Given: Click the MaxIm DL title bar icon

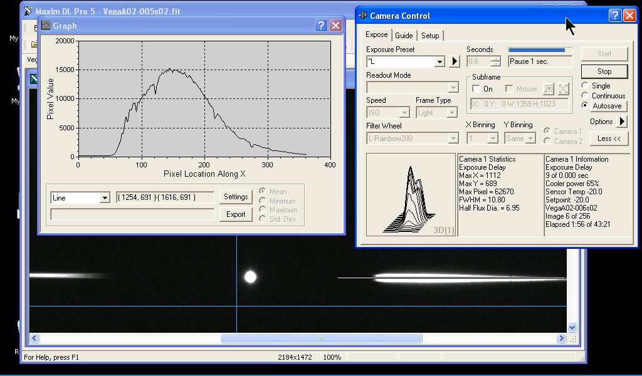Looking at the screenshot, I should tap(28, 11).
